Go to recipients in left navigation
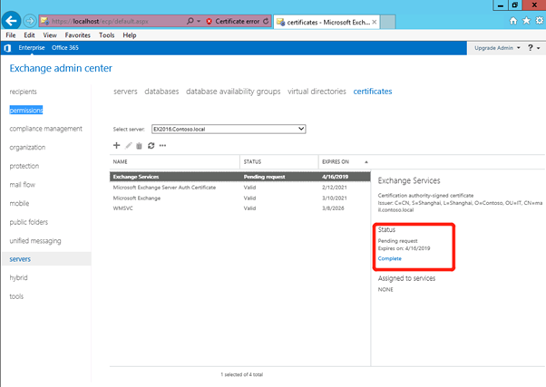The height and width of the screenshot is (387, 546). [23, 92]
